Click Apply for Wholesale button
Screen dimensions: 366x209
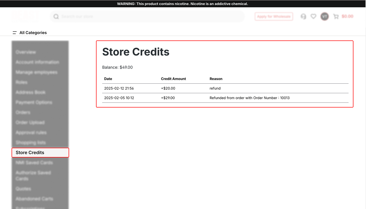point(274,17)
